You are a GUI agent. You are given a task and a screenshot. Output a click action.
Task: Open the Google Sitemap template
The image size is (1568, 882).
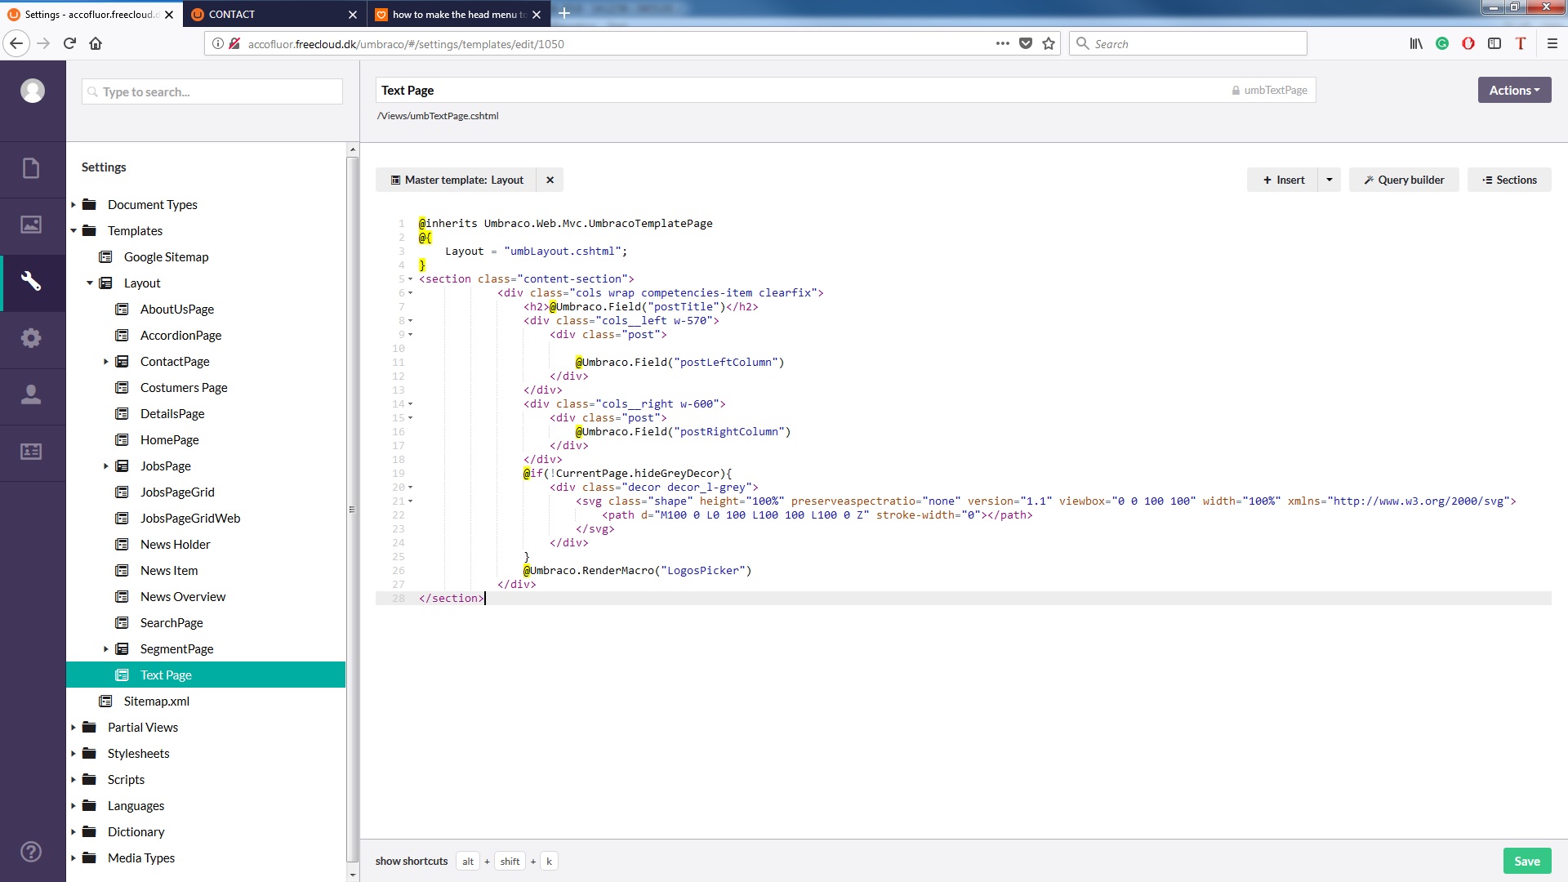coord(166,256)
